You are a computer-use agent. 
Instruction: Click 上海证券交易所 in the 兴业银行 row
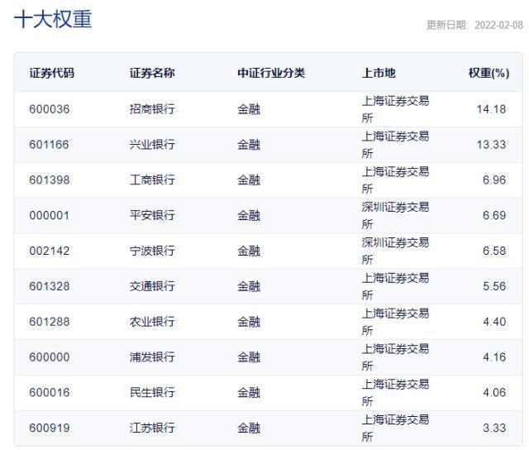(x=395, y=145)
